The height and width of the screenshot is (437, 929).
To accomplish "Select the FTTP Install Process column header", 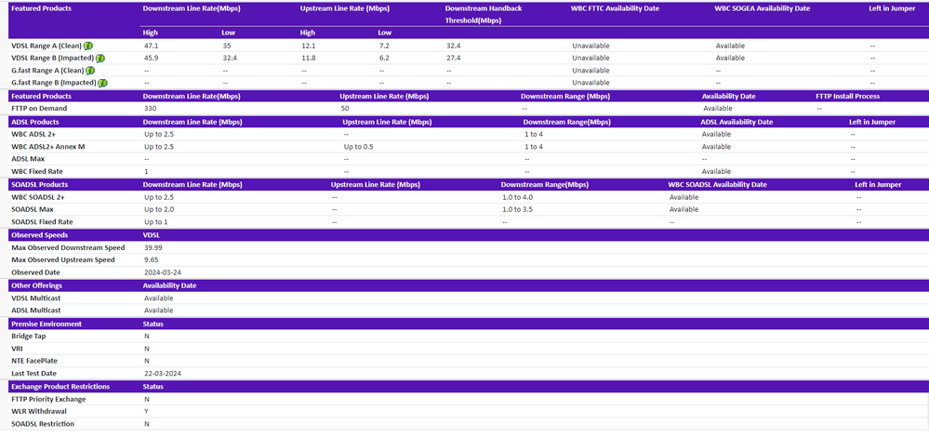I will click(x=848, y=96).
